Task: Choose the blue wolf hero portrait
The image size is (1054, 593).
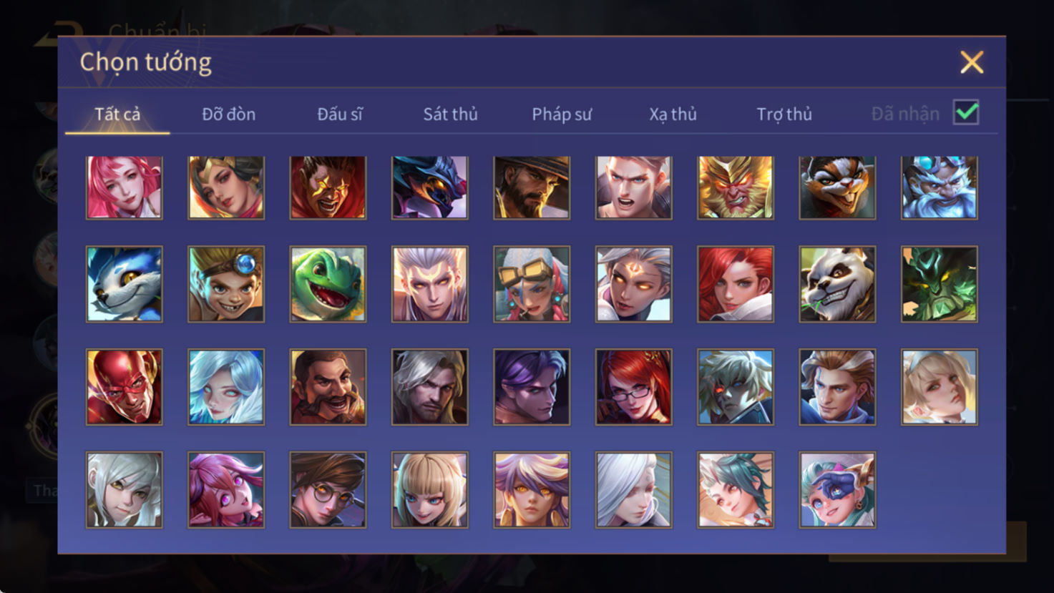Action: click(125, 284)
